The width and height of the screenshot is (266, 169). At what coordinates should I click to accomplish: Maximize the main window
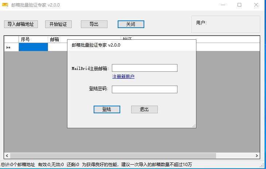point(239,5)
